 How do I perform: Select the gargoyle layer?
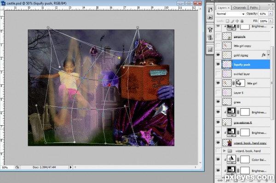pos(246,36)
